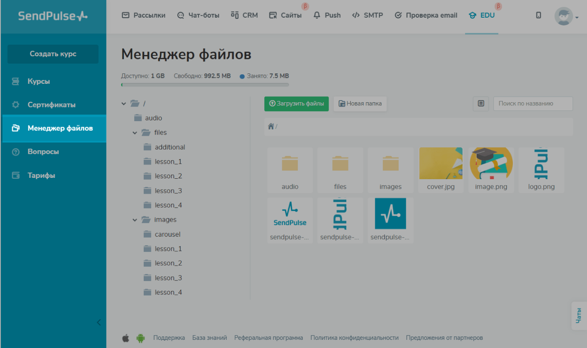Image resolution: width=587 pixels, height=348 pixels.
Task: Collapse the images folder chevron
Action: [x=135, y=220]
